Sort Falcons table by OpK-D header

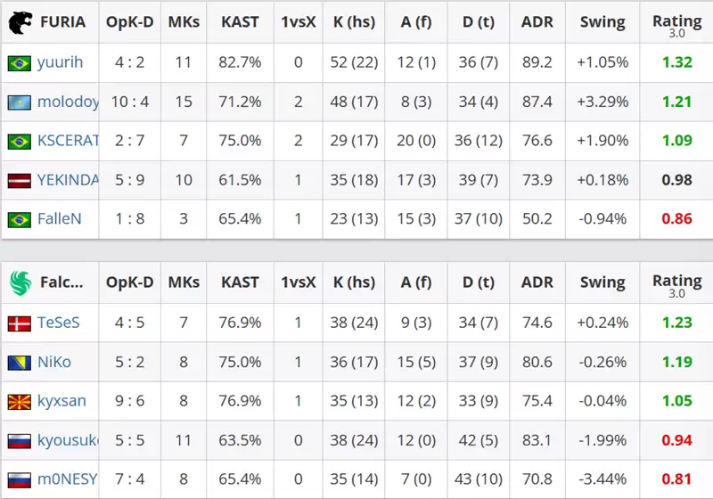[x=130, y=282]
